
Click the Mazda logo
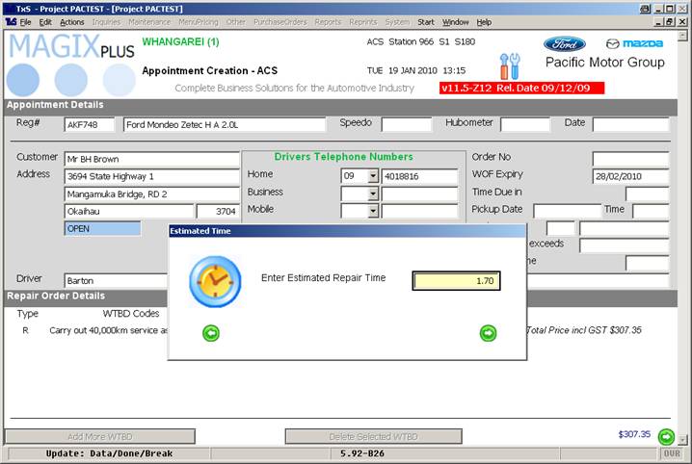click(632, 43)
